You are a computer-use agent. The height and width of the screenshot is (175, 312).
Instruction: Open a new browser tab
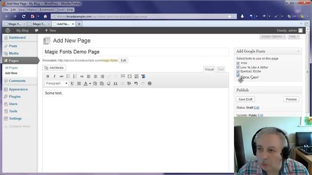tap(79, 24)
